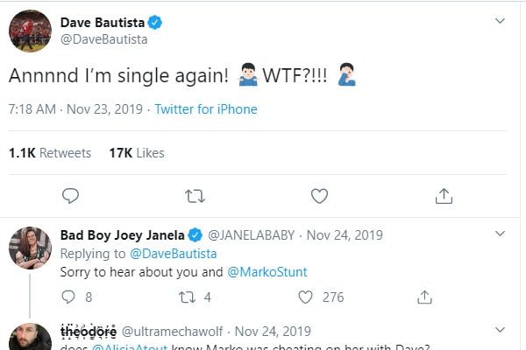Open the Twitter for iPhone link
The height and width of the screenshot is (350, 526).
pyautogui.click(x=206, y=109)
